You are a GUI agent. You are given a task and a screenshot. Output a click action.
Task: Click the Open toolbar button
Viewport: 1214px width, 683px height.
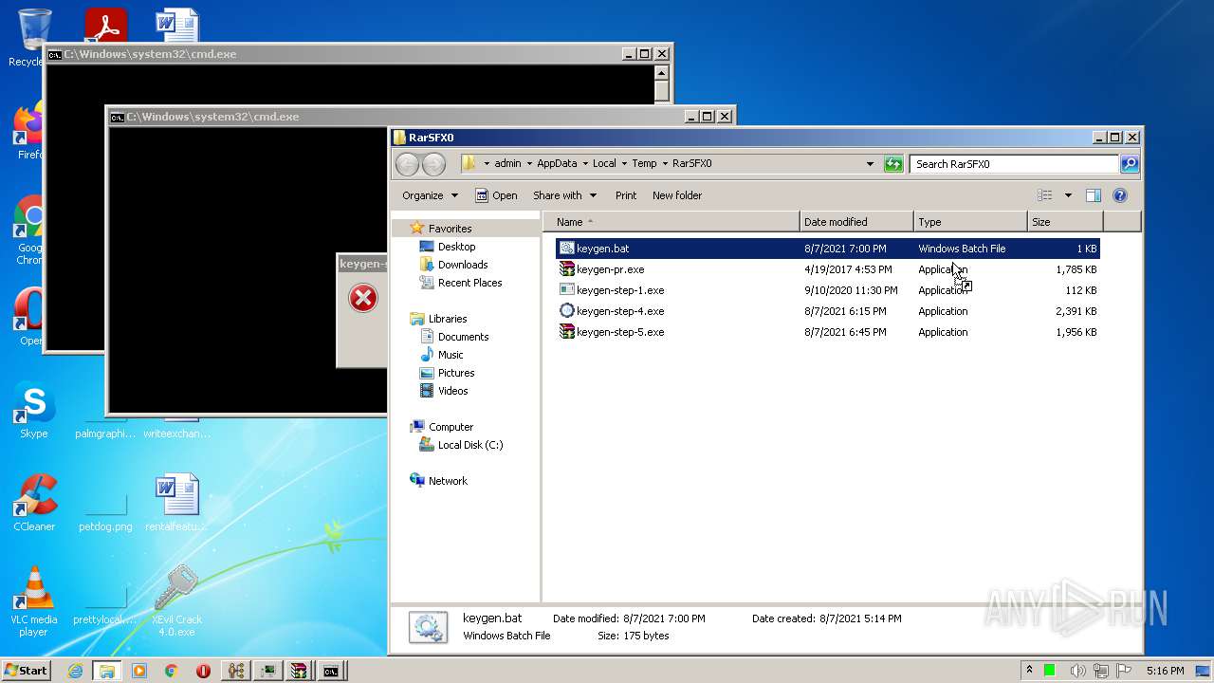point(496,195)
